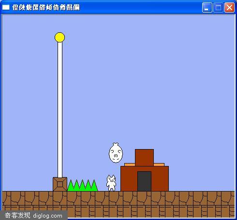Click the orange ledge on castle left
The height and width of the screenshot is (220, 237).
click(x=130, y=165)
